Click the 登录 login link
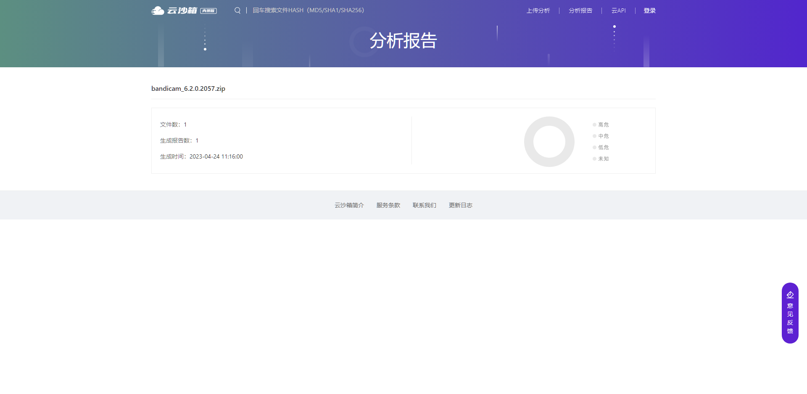 coord(649,11)
